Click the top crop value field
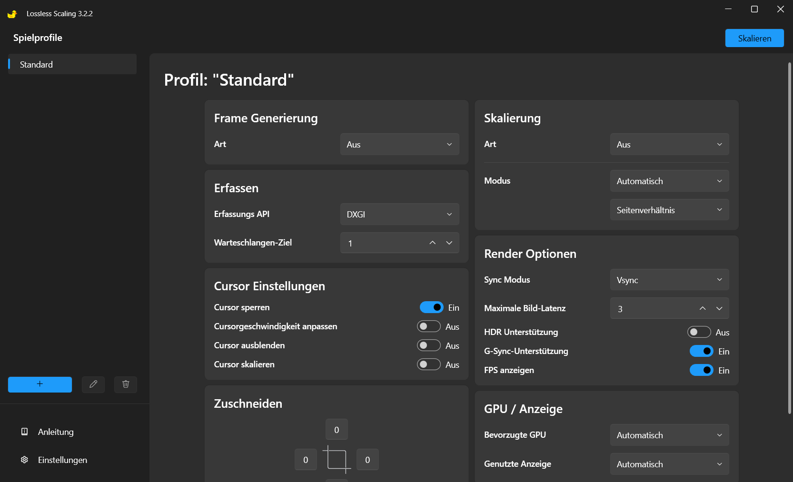 [337, 430]
